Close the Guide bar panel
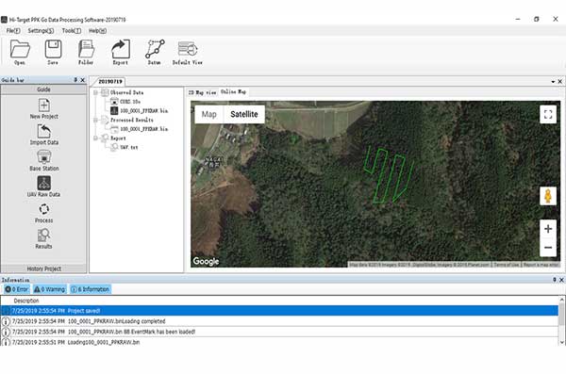This screenshot has height=374, width=566. pos(83,80)
